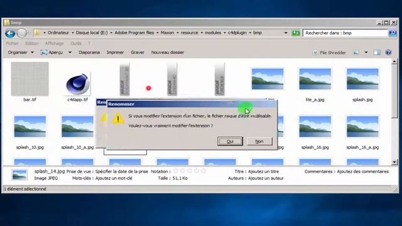
Task: Select 'resource' in the breadcrumb path
Action: [189, 33]
